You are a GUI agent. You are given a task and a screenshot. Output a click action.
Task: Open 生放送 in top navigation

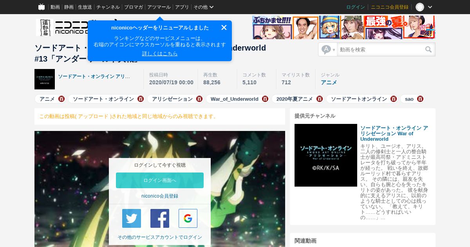85,7
